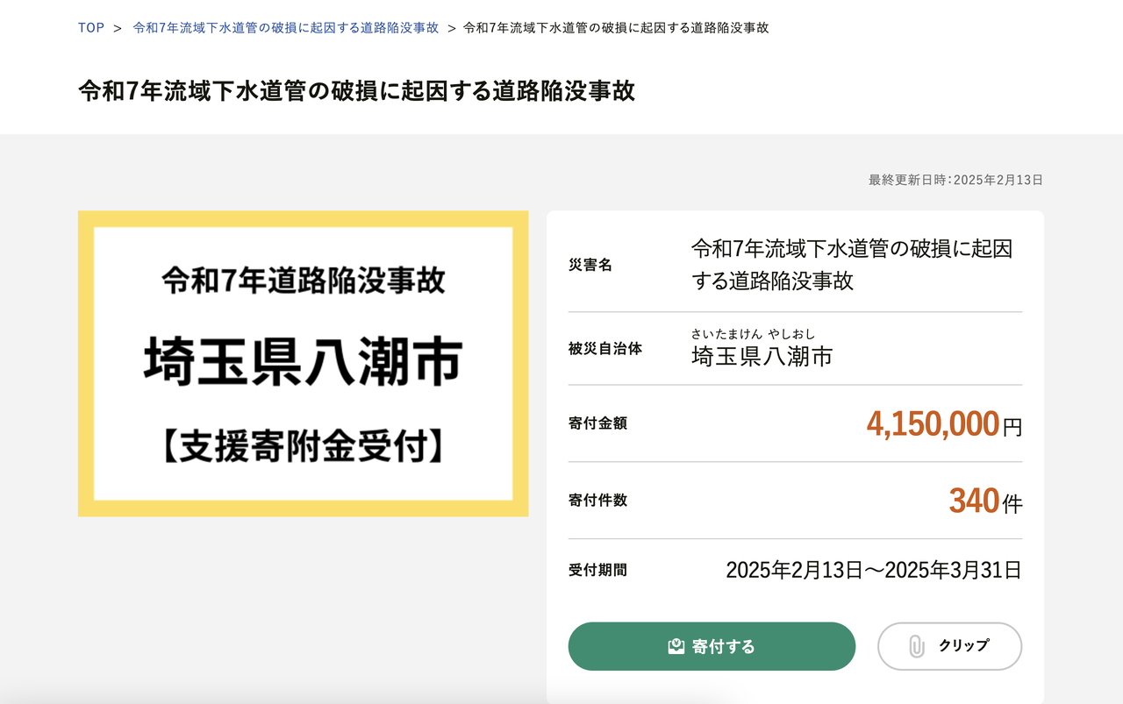1123x704 pixels.
Task: Click the 被災自治体 label
Action: (x=605, y=348)
